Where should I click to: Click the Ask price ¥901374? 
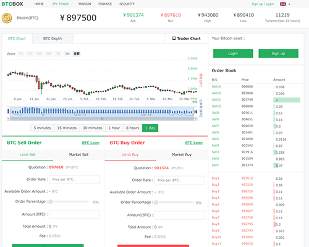click(133, 15)
